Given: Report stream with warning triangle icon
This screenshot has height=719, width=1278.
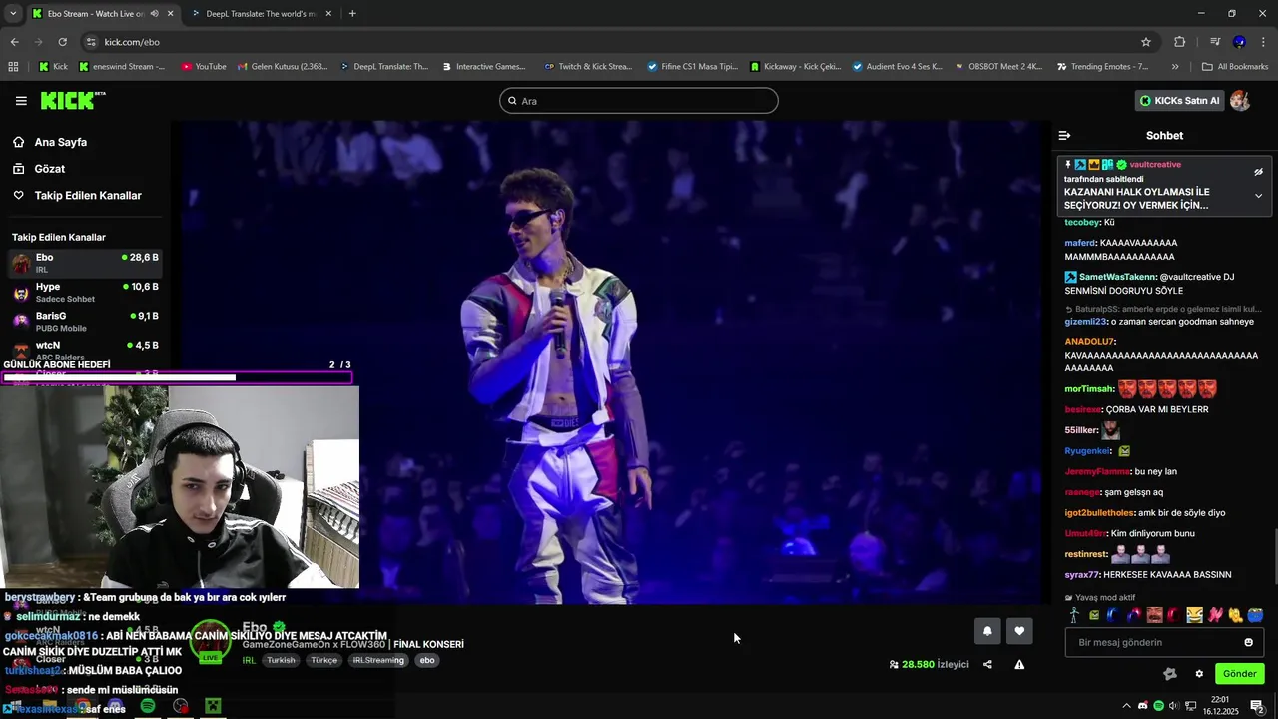Looking at the screenshot, I should pos(1019,665).
